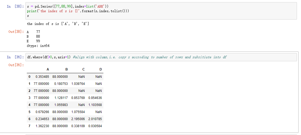Click cell value 0.180753 in row 1
The image size is (301, 135).
pos(61,84)
